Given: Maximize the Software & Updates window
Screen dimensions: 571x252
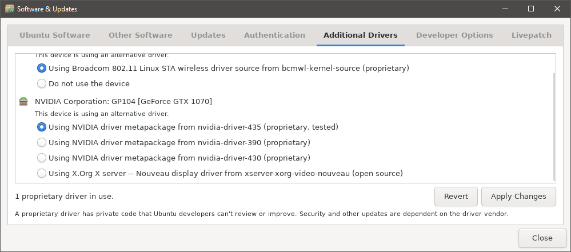Looking at the screenshot, I should pos(531,9).
